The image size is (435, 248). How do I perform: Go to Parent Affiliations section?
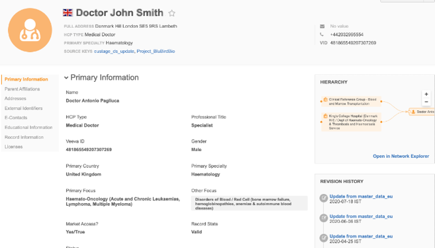pos(22,89)
